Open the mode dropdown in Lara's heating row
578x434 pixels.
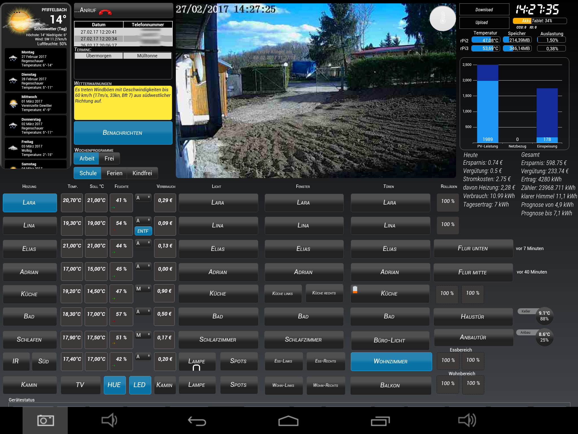coord(143,198)
